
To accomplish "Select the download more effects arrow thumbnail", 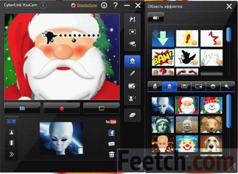I will pos(163,38).
